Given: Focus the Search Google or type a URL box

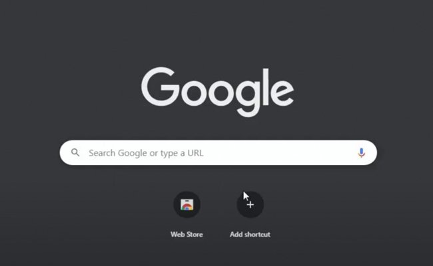Looking at the screenshot, I should [x=218, y=153].
